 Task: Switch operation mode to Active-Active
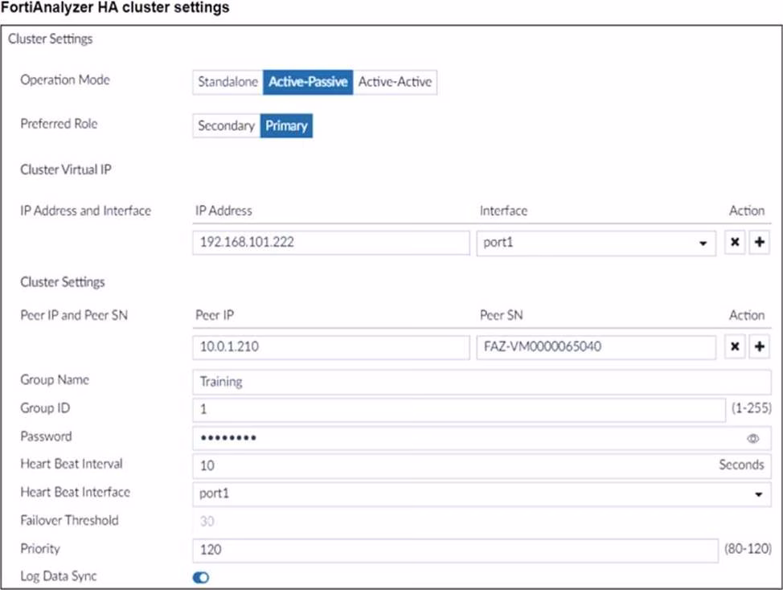395,82
